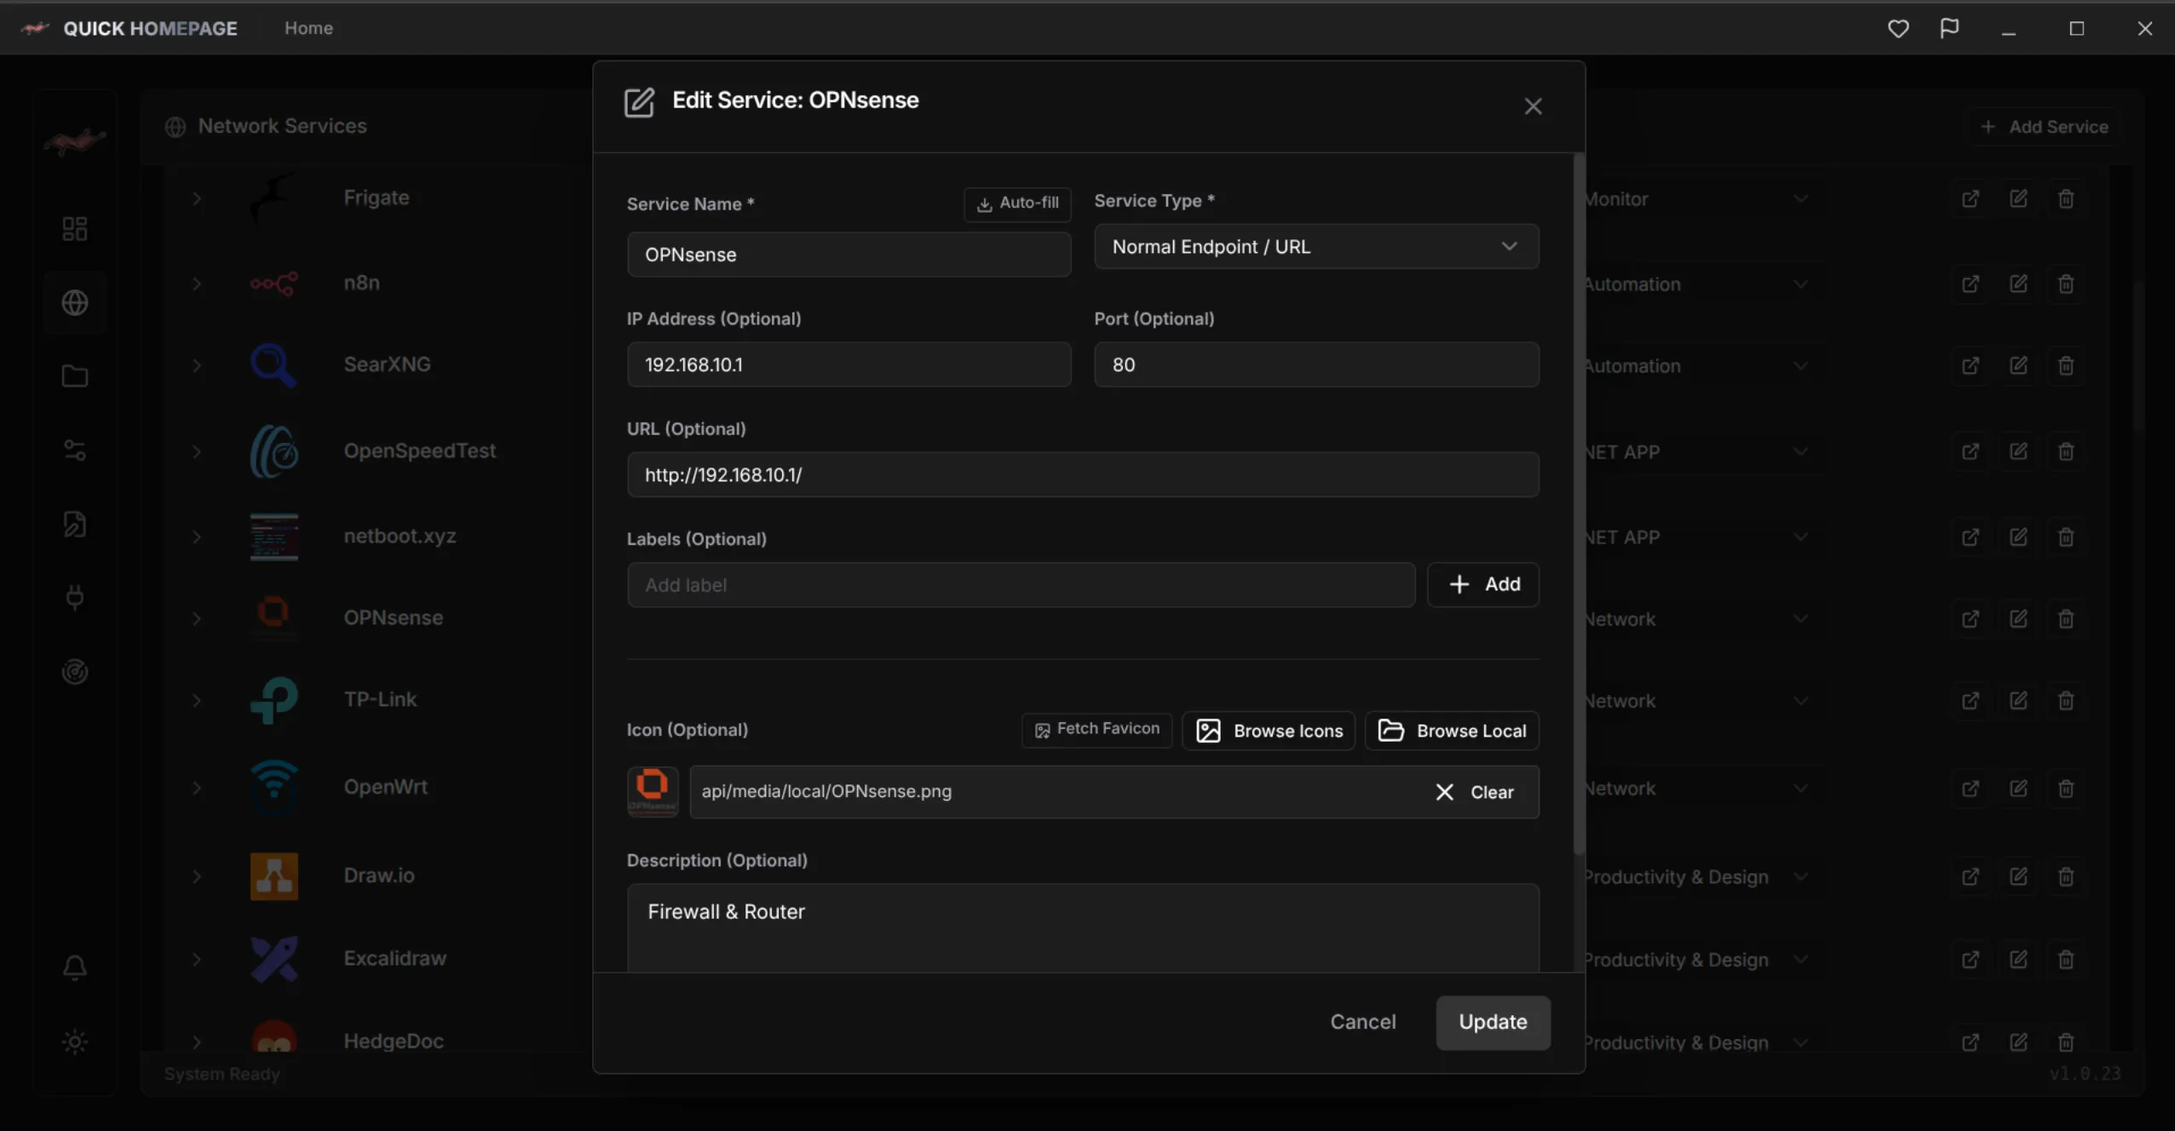Click the heart icon in title bar

[1898, 28]
